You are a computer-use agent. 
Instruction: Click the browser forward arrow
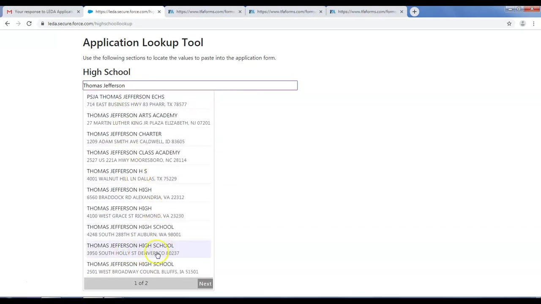click(x=18, y=24)
